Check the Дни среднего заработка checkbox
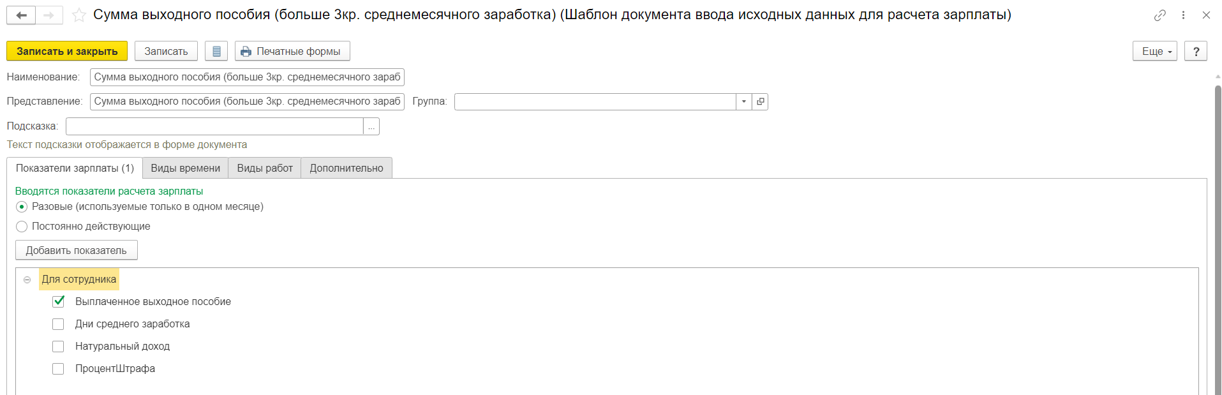The height and width of the screenshot is (395, 1222). pos(58,324)
